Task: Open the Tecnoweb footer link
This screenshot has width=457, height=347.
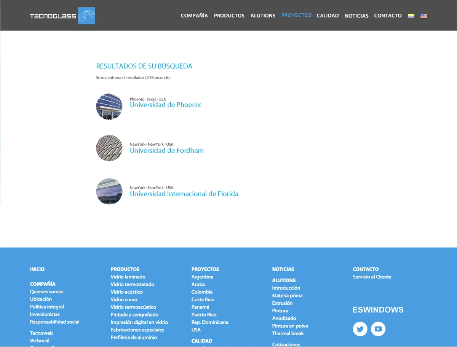Action: click(42, 333)
